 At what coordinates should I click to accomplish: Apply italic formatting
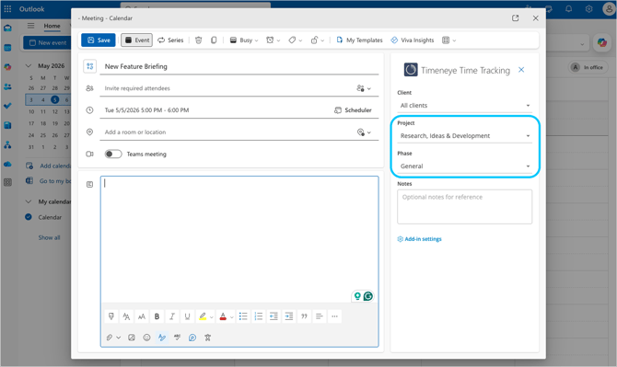172,316
